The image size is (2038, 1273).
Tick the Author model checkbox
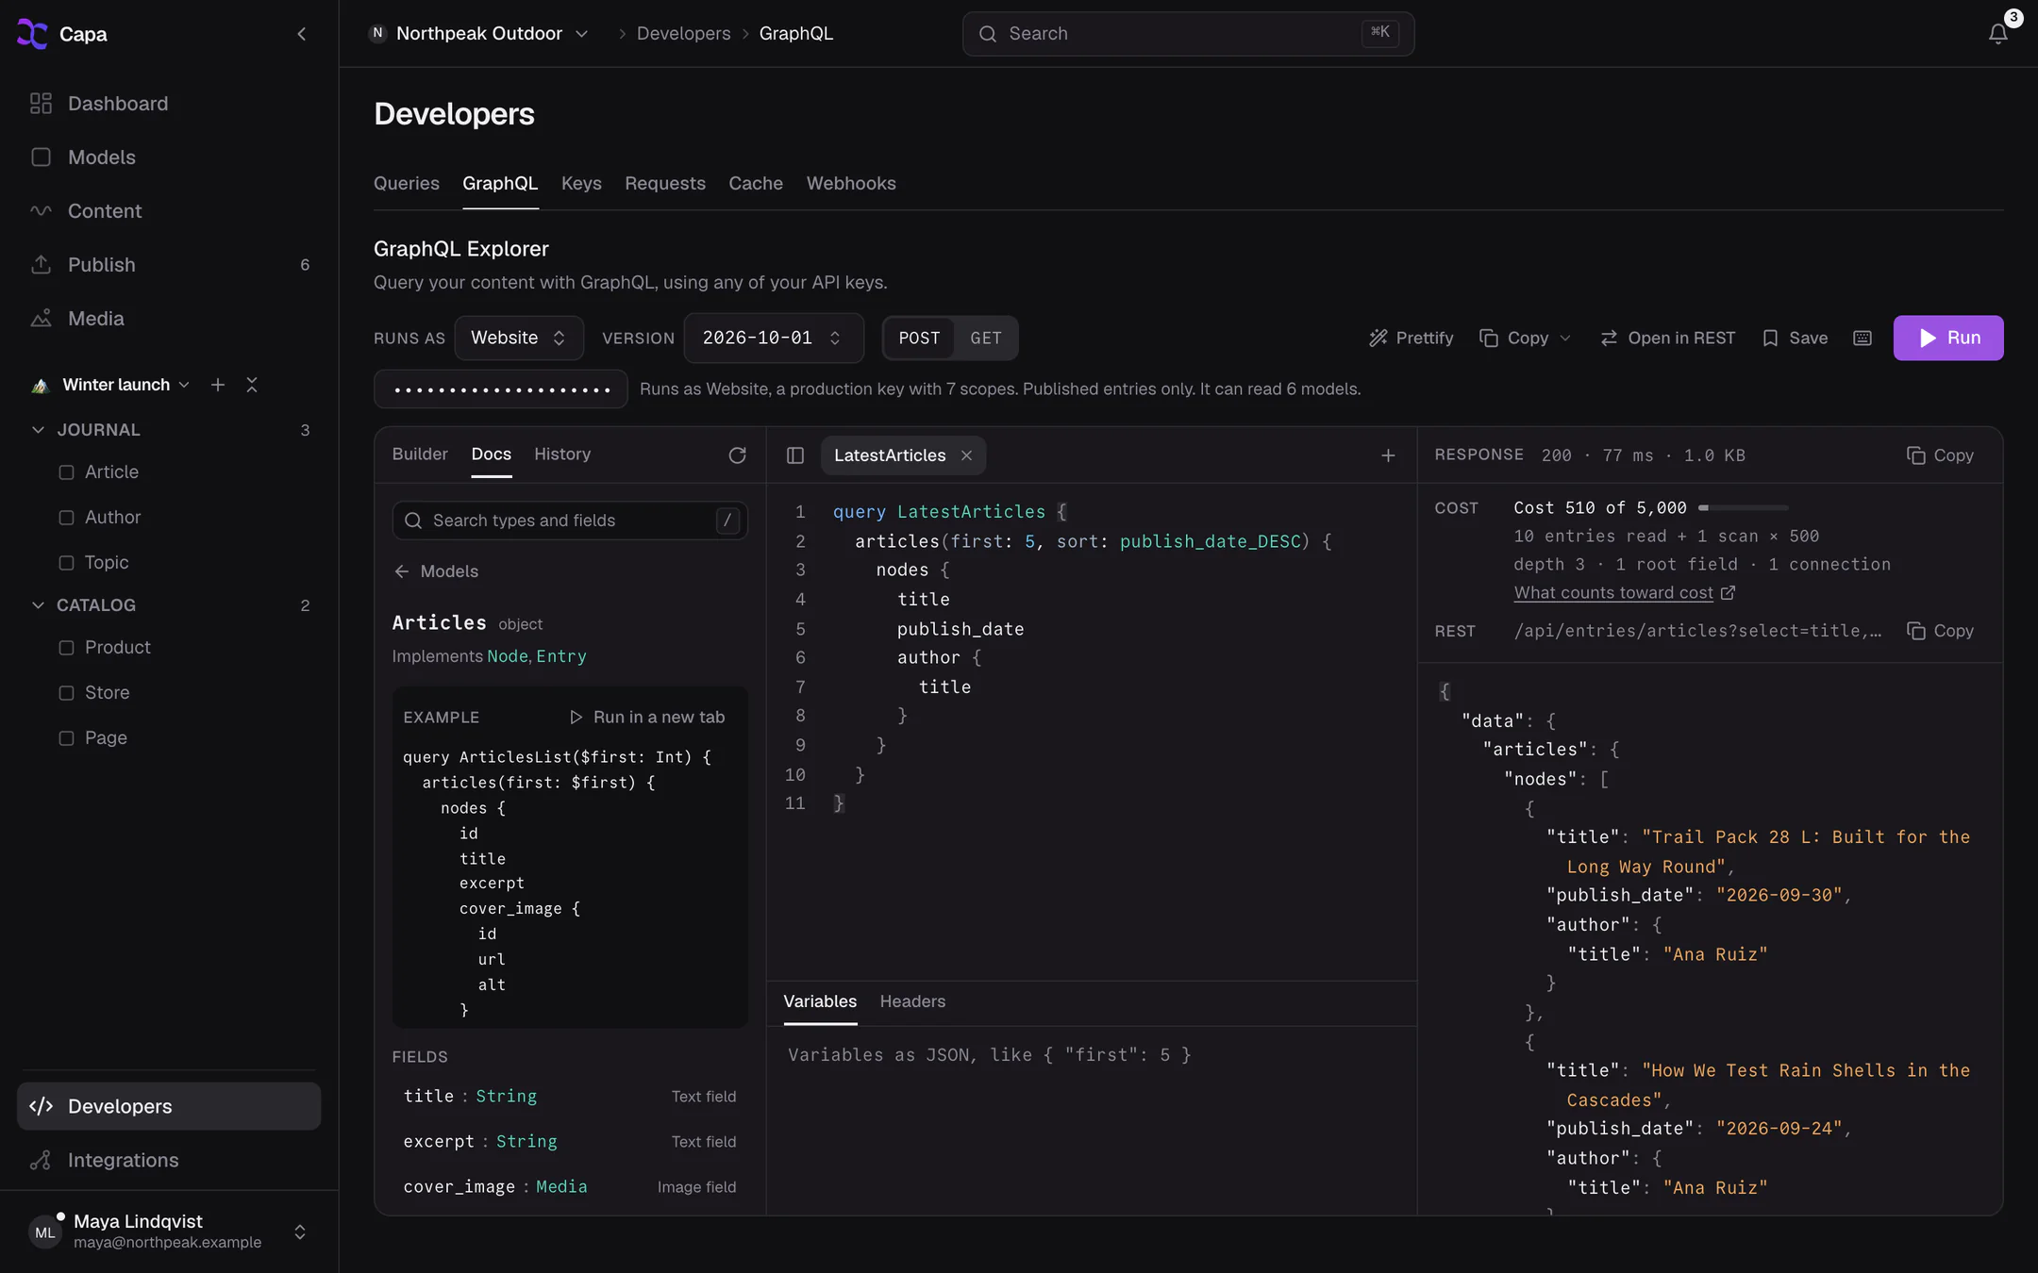66,518
